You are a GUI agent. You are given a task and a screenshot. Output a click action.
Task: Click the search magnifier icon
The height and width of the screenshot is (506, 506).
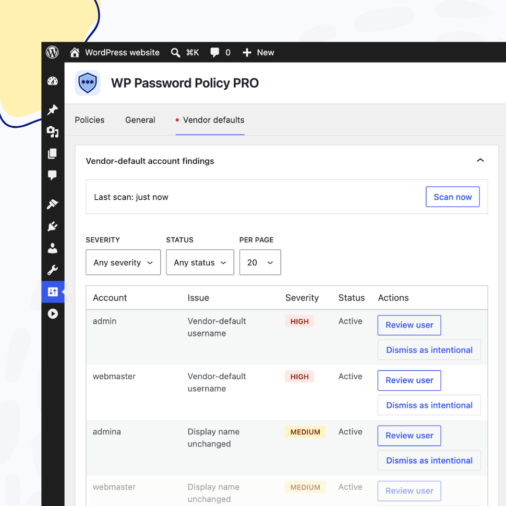click(x=176, y=53)
